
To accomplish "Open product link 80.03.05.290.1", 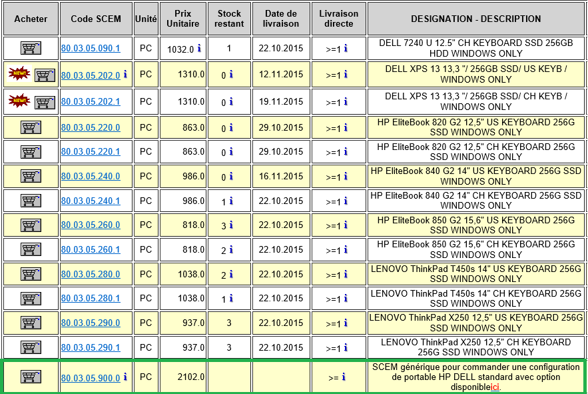I will tap(91, 347).
